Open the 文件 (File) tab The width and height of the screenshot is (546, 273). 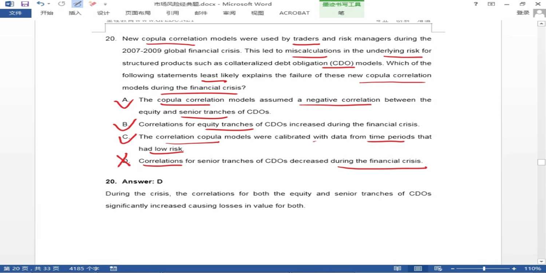coord(15,13)
